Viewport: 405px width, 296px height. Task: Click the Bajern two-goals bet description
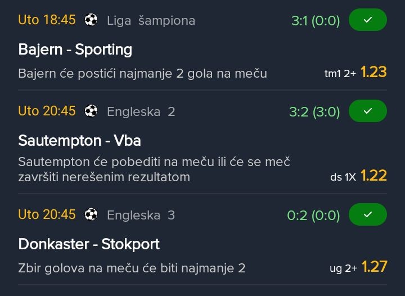(142, 74)
